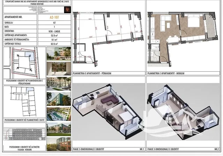Select the total area value '62.0 m²'
The width and height of the screenshot is (223, 156).
tap(54, 44)
